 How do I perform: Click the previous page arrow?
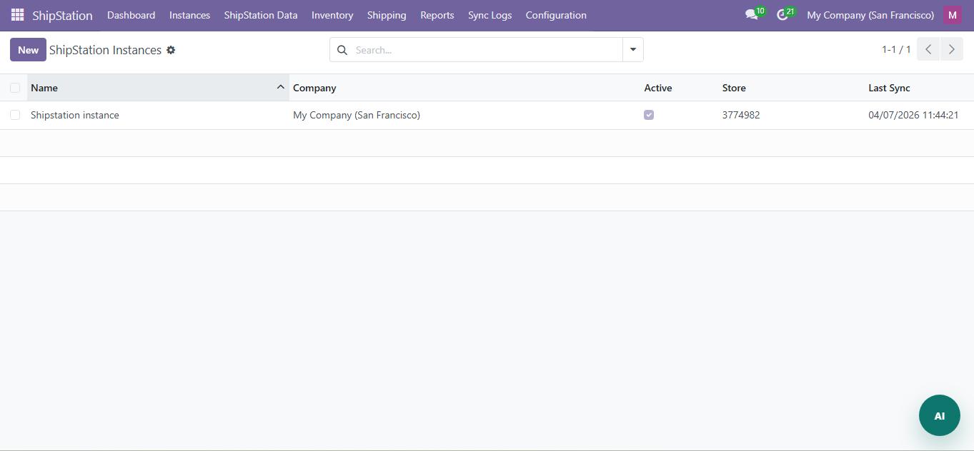928,49
